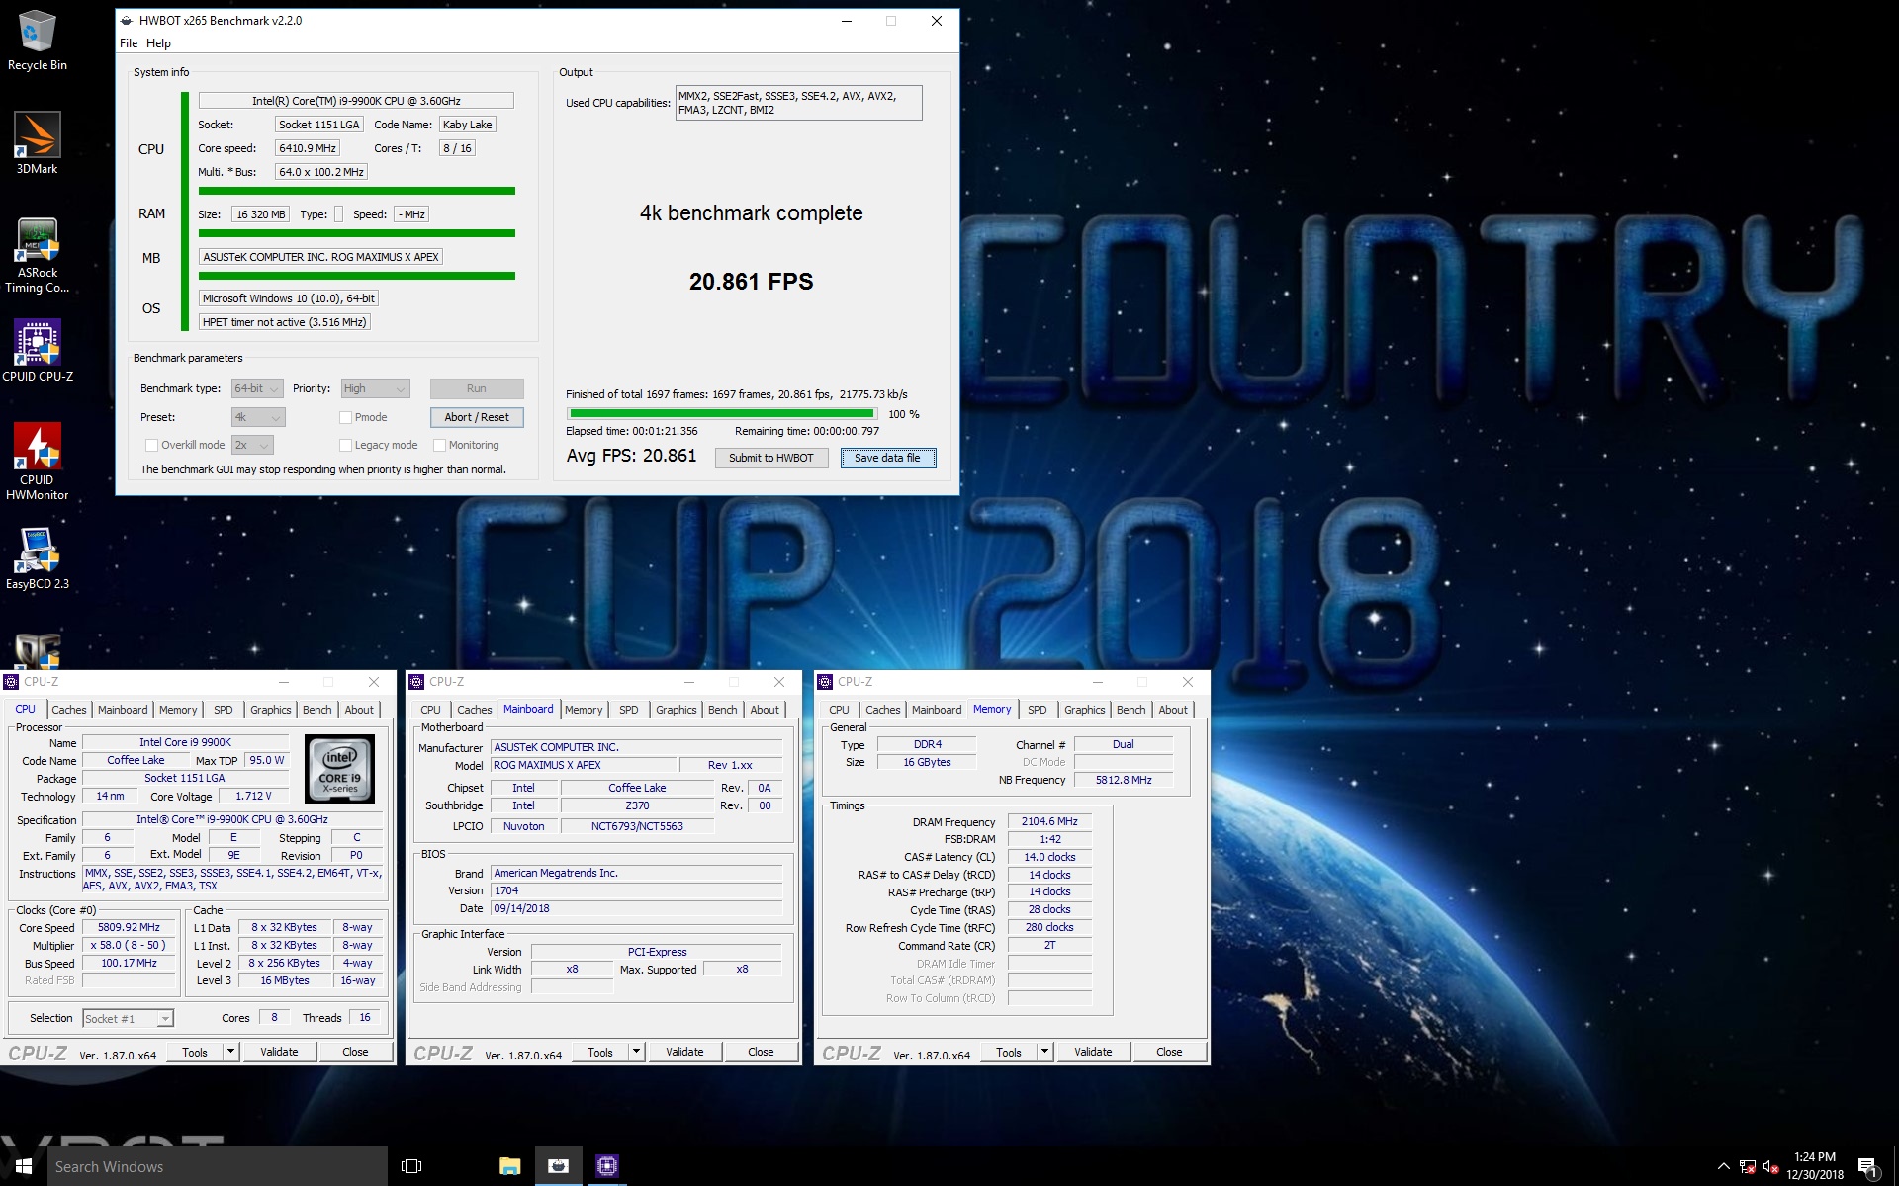Click the Abort / Reset button
The height and width of the screenshot is (1186, 1899).
477,417
